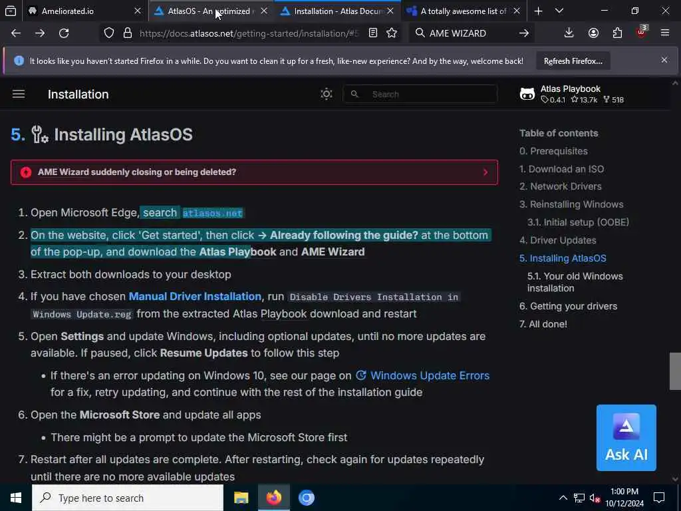Open the blue circular taskbar app icon
The width and height of the screenshot is (681, 511).
[306, 498]
